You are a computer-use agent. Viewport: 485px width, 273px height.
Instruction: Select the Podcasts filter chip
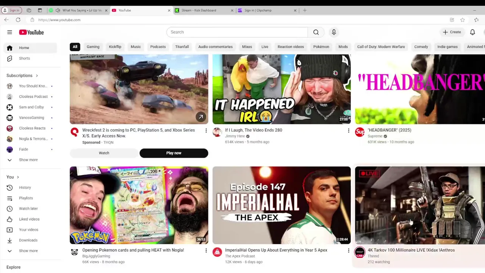click(158, 47)
